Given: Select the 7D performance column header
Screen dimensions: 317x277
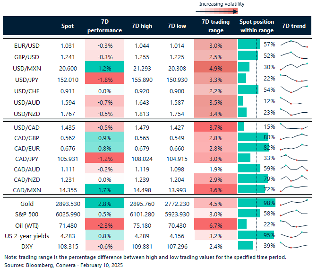Looking at the screenshot, I should (105, 26).
